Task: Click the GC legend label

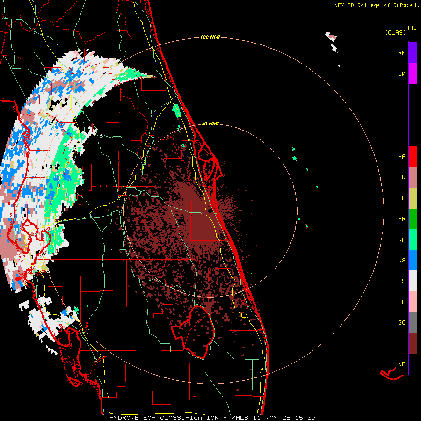Action: click(401, 323)
